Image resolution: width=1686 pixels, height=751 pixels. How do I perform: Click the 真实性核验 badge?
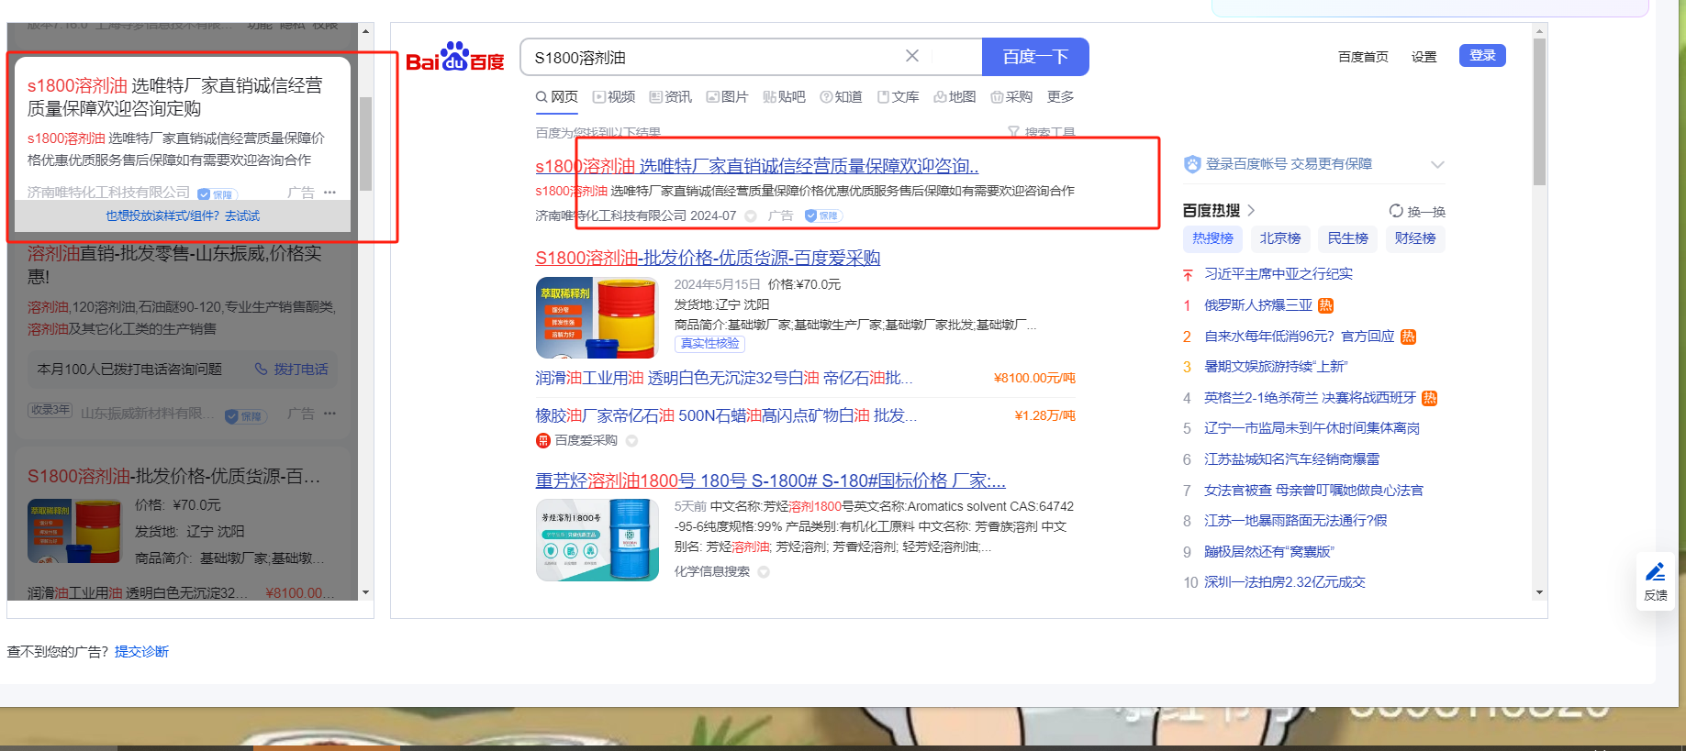(x=710, y=344)
